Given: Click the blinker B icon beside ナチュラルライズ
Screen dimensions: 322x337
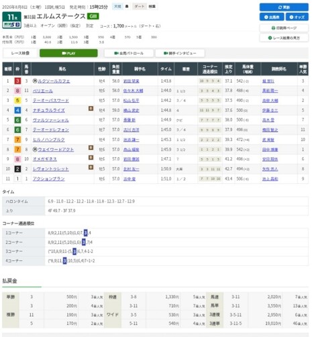Looking at the screenshot, I should (x=91, y=109).
